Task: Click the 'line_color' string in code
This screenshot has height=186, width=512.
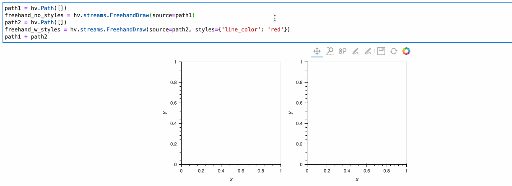Action: pyautogui.click(x=241, y=30)
